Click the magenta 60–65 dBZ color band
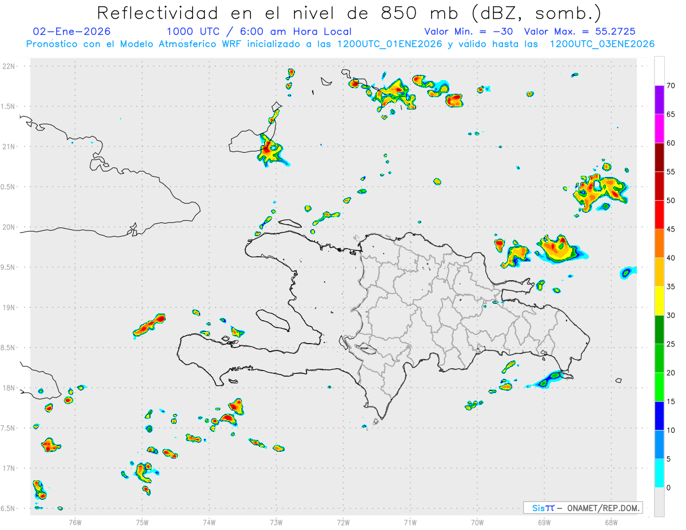 point(659,129)
